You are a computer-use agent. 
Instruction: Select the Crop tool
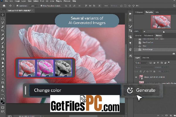3,31
